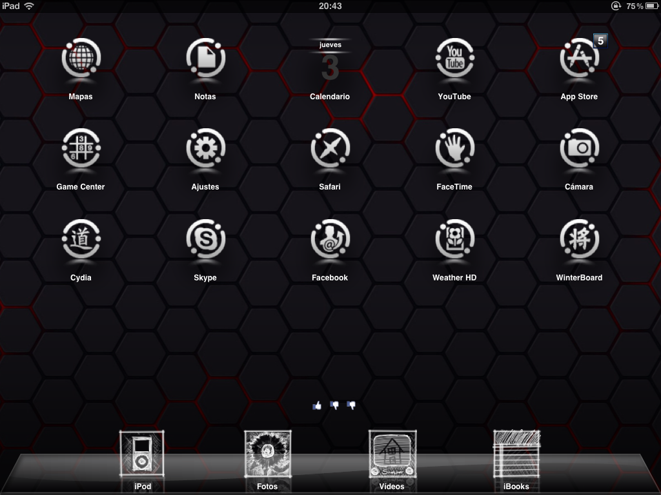Open the App Store icon

point(579,59)
